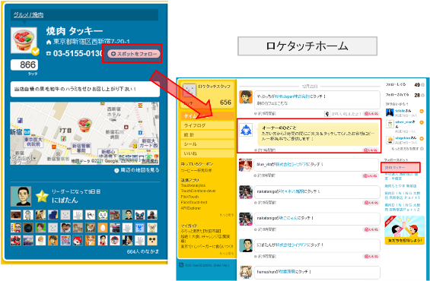Click the Google map of Nishi-Shinjuku
Image resolution: width=430 pixels, height=281 pixels.
pos(84,133)
